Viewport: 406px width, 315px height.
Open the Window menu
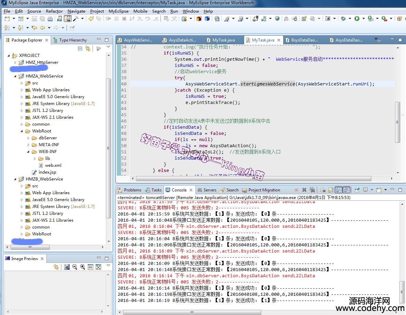click(191, 11)
